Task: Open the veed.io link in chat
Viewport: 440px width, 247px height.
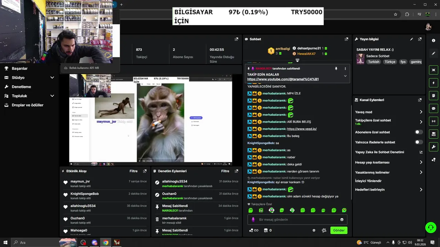Action: tap(302, 129)
